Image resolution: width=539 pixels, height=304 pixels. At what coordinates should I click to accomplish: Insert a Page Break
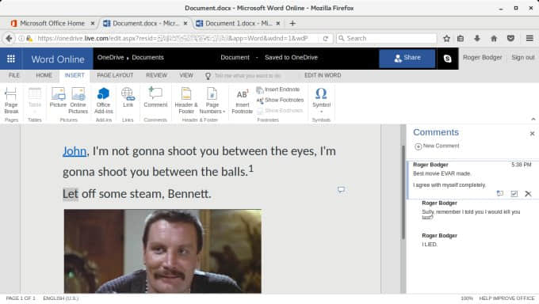[x=11, y=100]
